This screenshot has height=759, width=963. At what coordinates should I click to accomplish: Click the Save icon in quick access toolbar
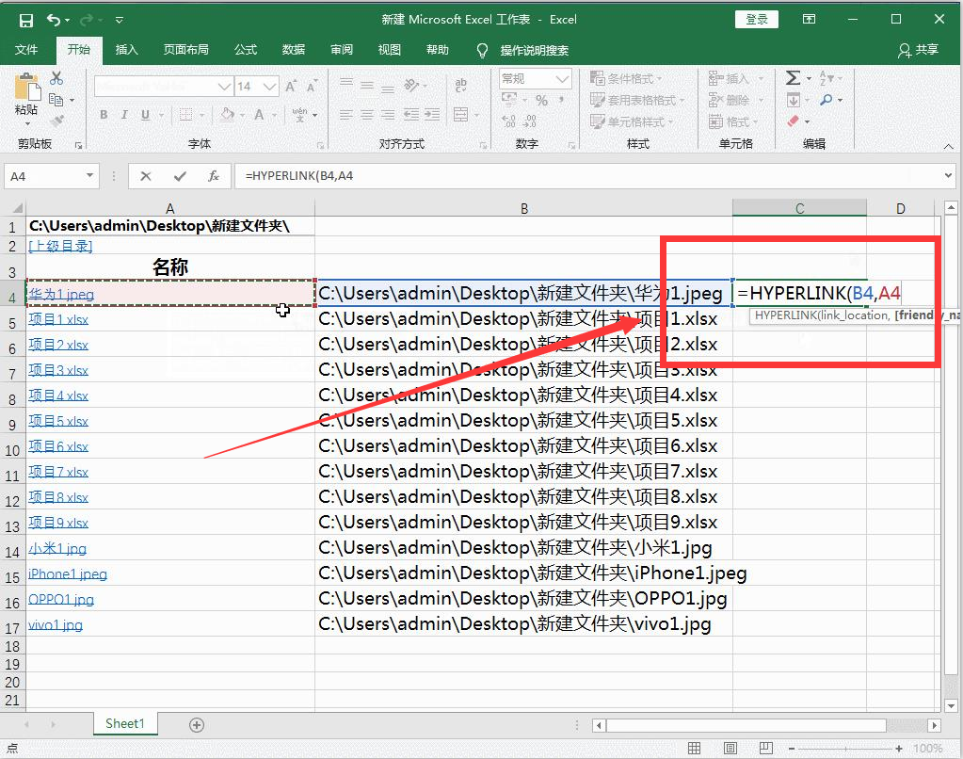tap(25, 21)
